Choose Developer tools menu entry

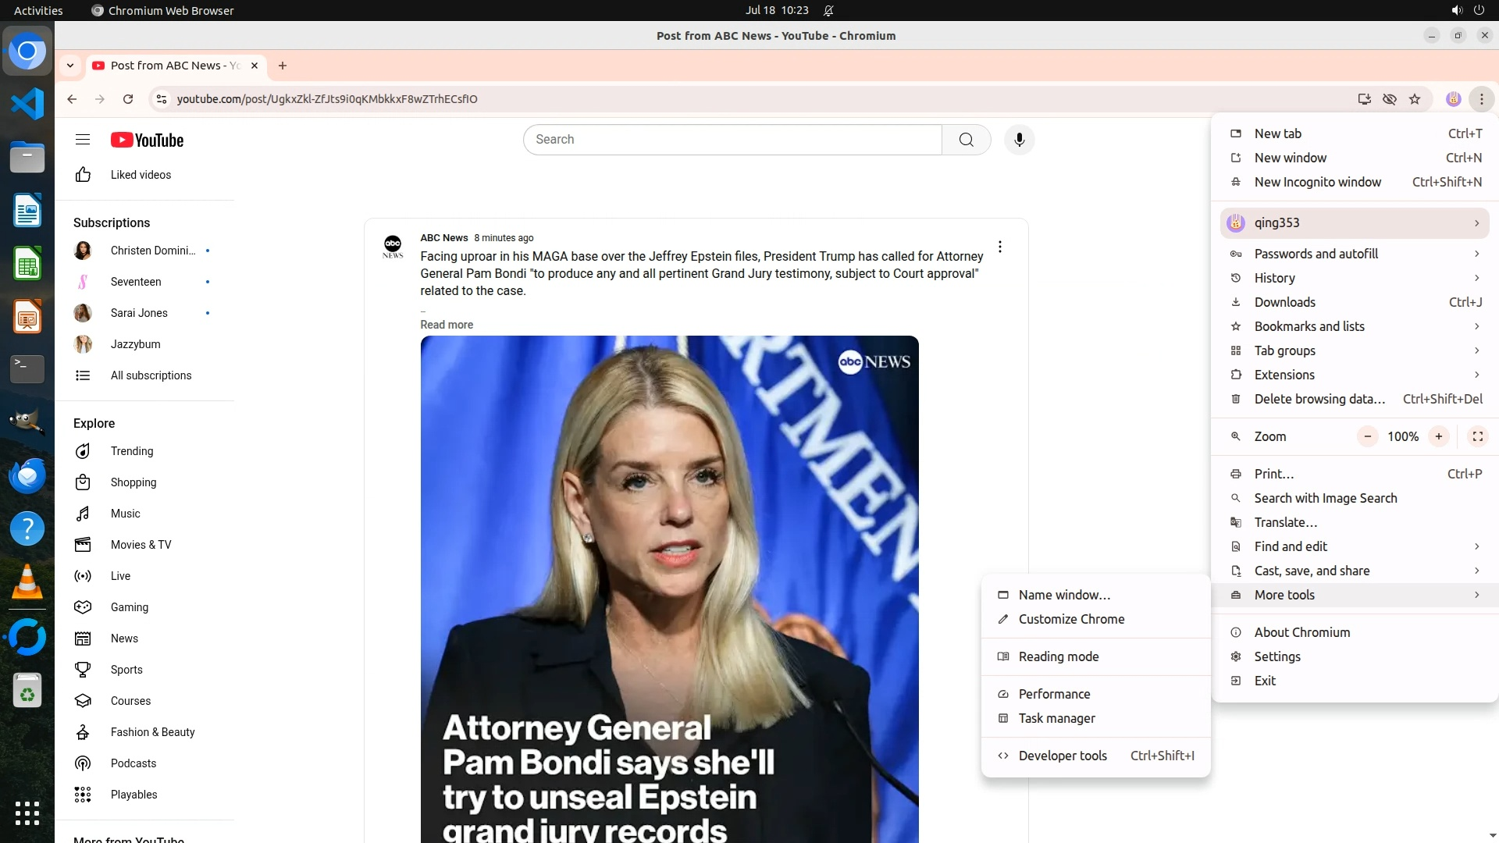(1063, 756)
